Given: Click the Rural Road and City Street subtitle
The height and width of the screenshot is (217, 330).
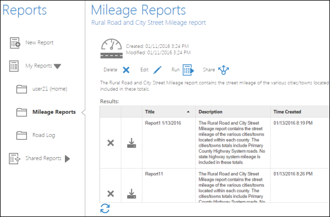Looking at the screenshot, I should tap(148, 23).
